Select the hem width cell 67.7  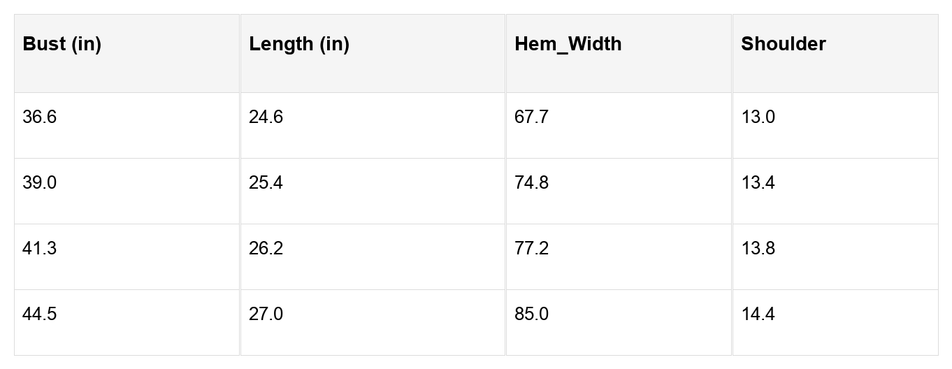(x=619, y=126)
